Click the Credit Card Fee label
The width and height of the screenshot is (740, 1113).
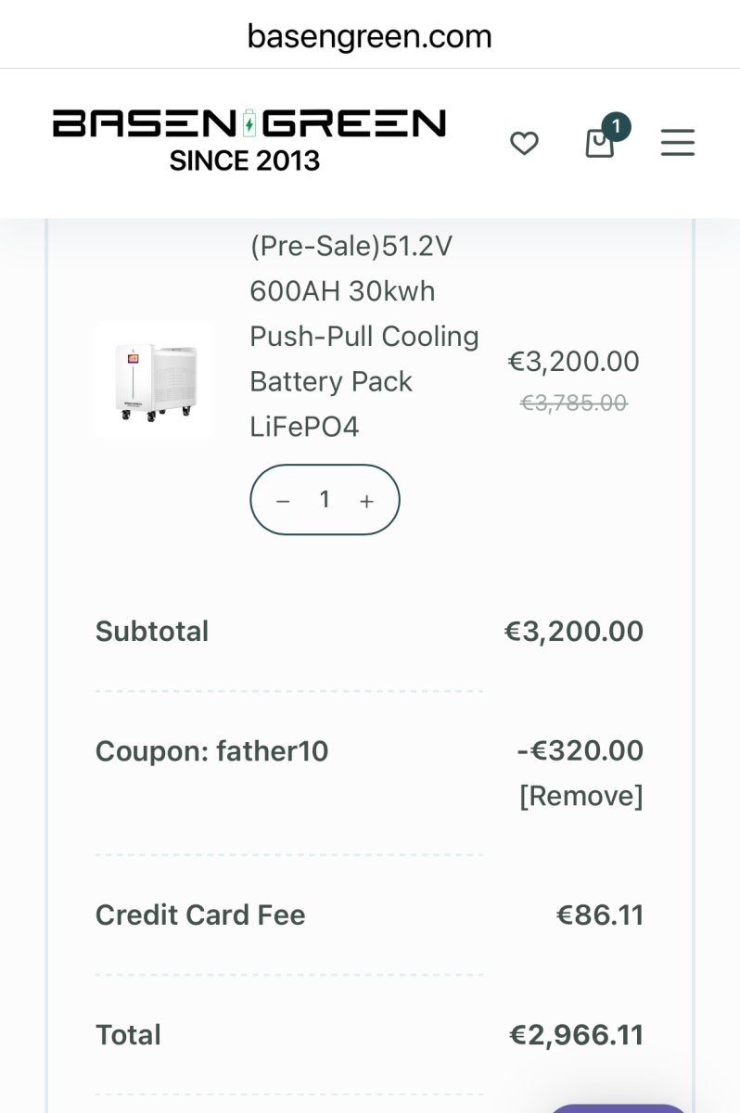coord(200,915)
